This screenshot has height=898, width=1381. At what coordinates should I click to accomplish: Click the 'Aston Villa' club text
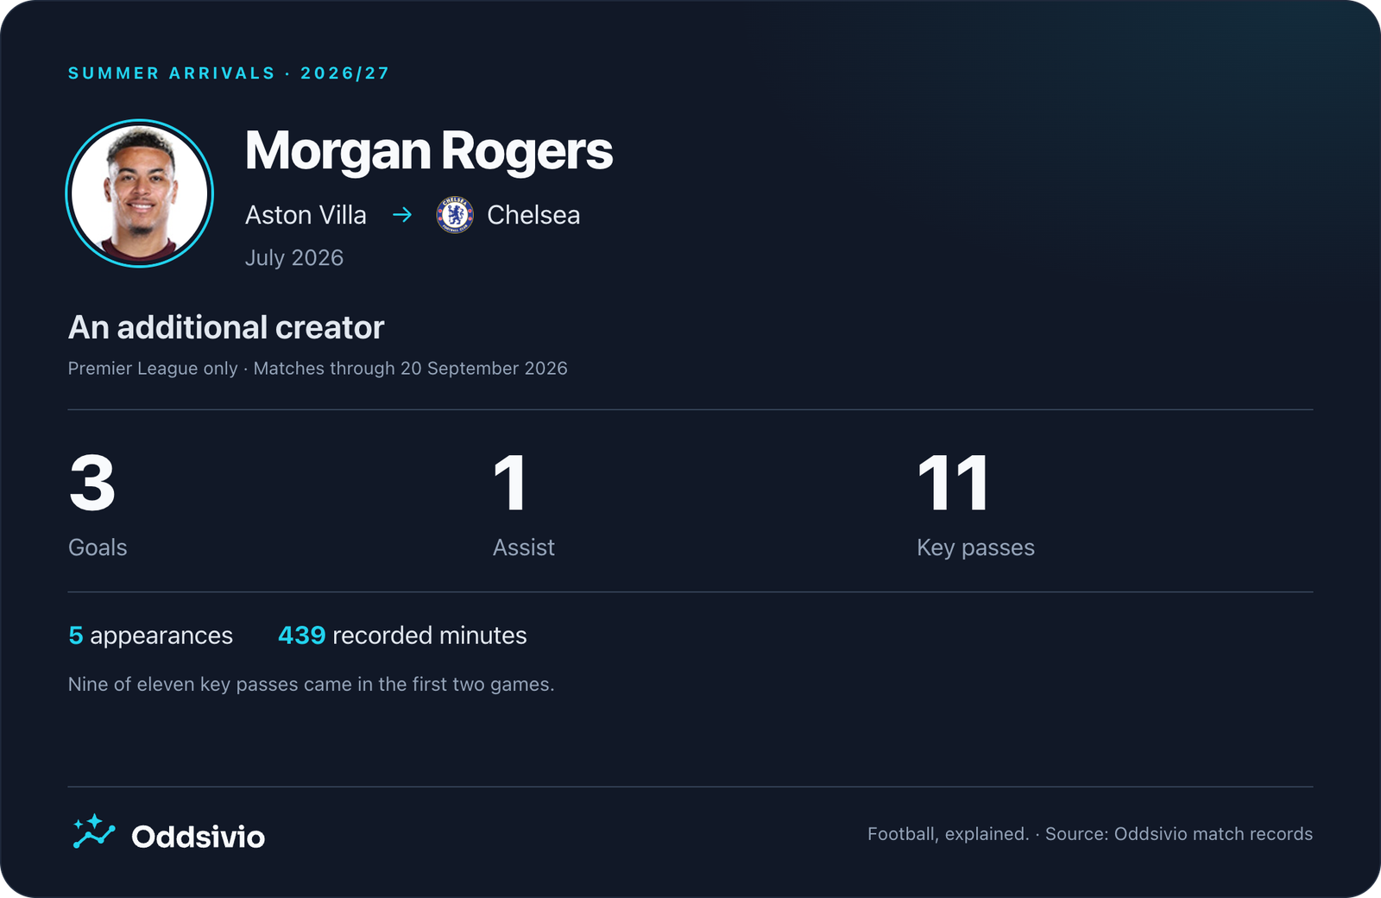point(306,215)
